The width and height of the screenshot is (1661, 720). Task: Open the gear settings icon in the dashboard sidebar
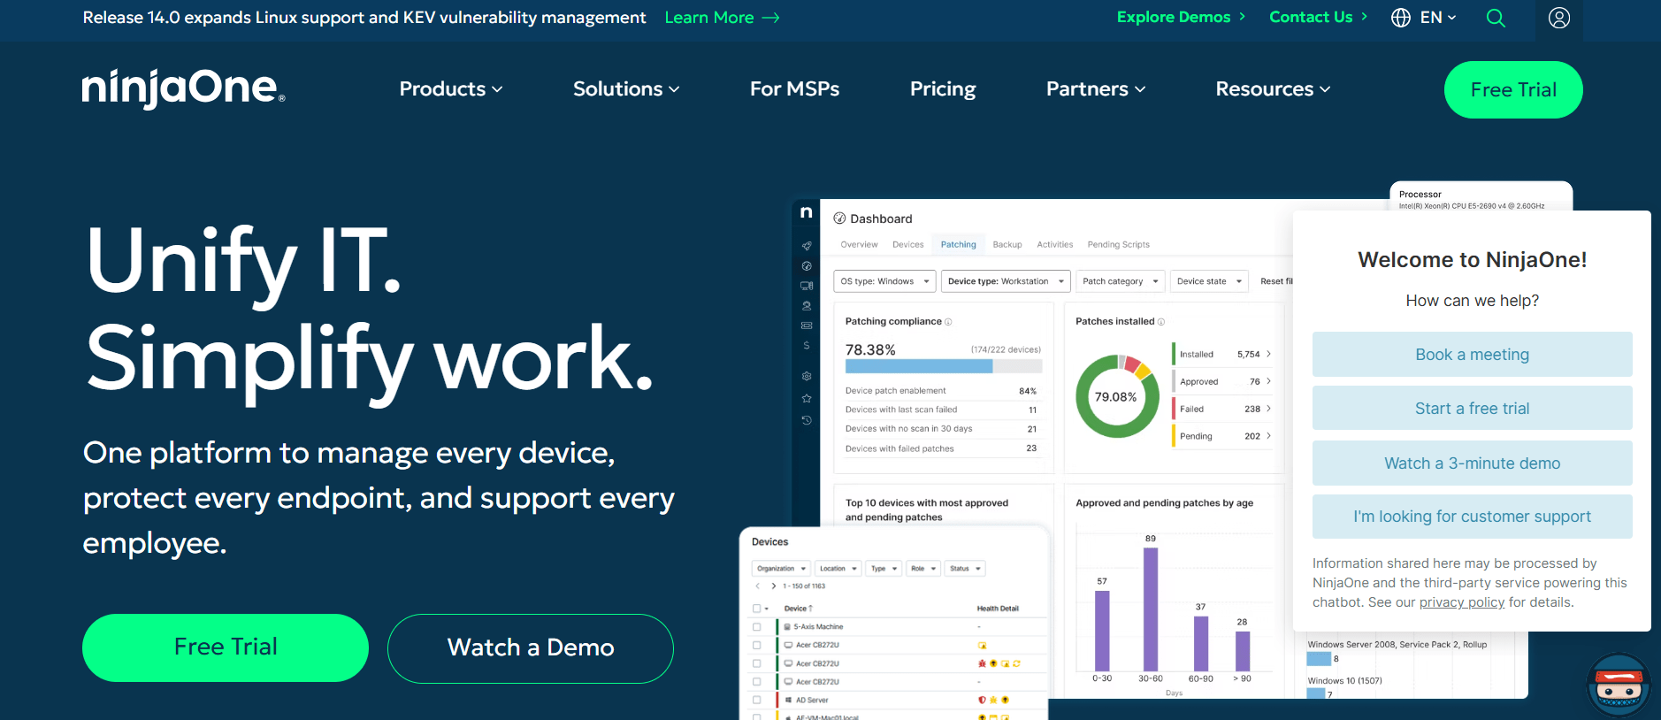click(x=807, y=376)
